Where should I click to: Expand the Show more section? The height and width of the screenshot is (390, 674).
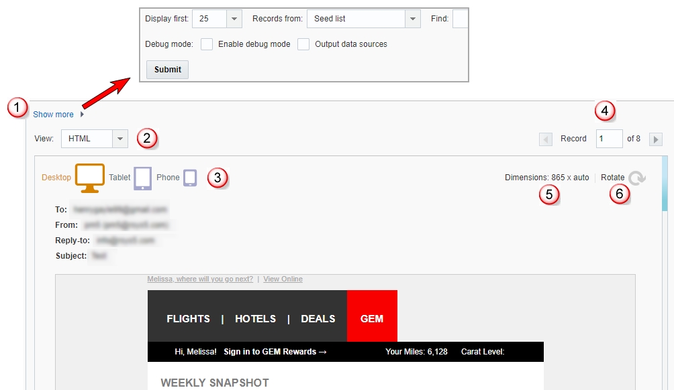tap(58, 115)
